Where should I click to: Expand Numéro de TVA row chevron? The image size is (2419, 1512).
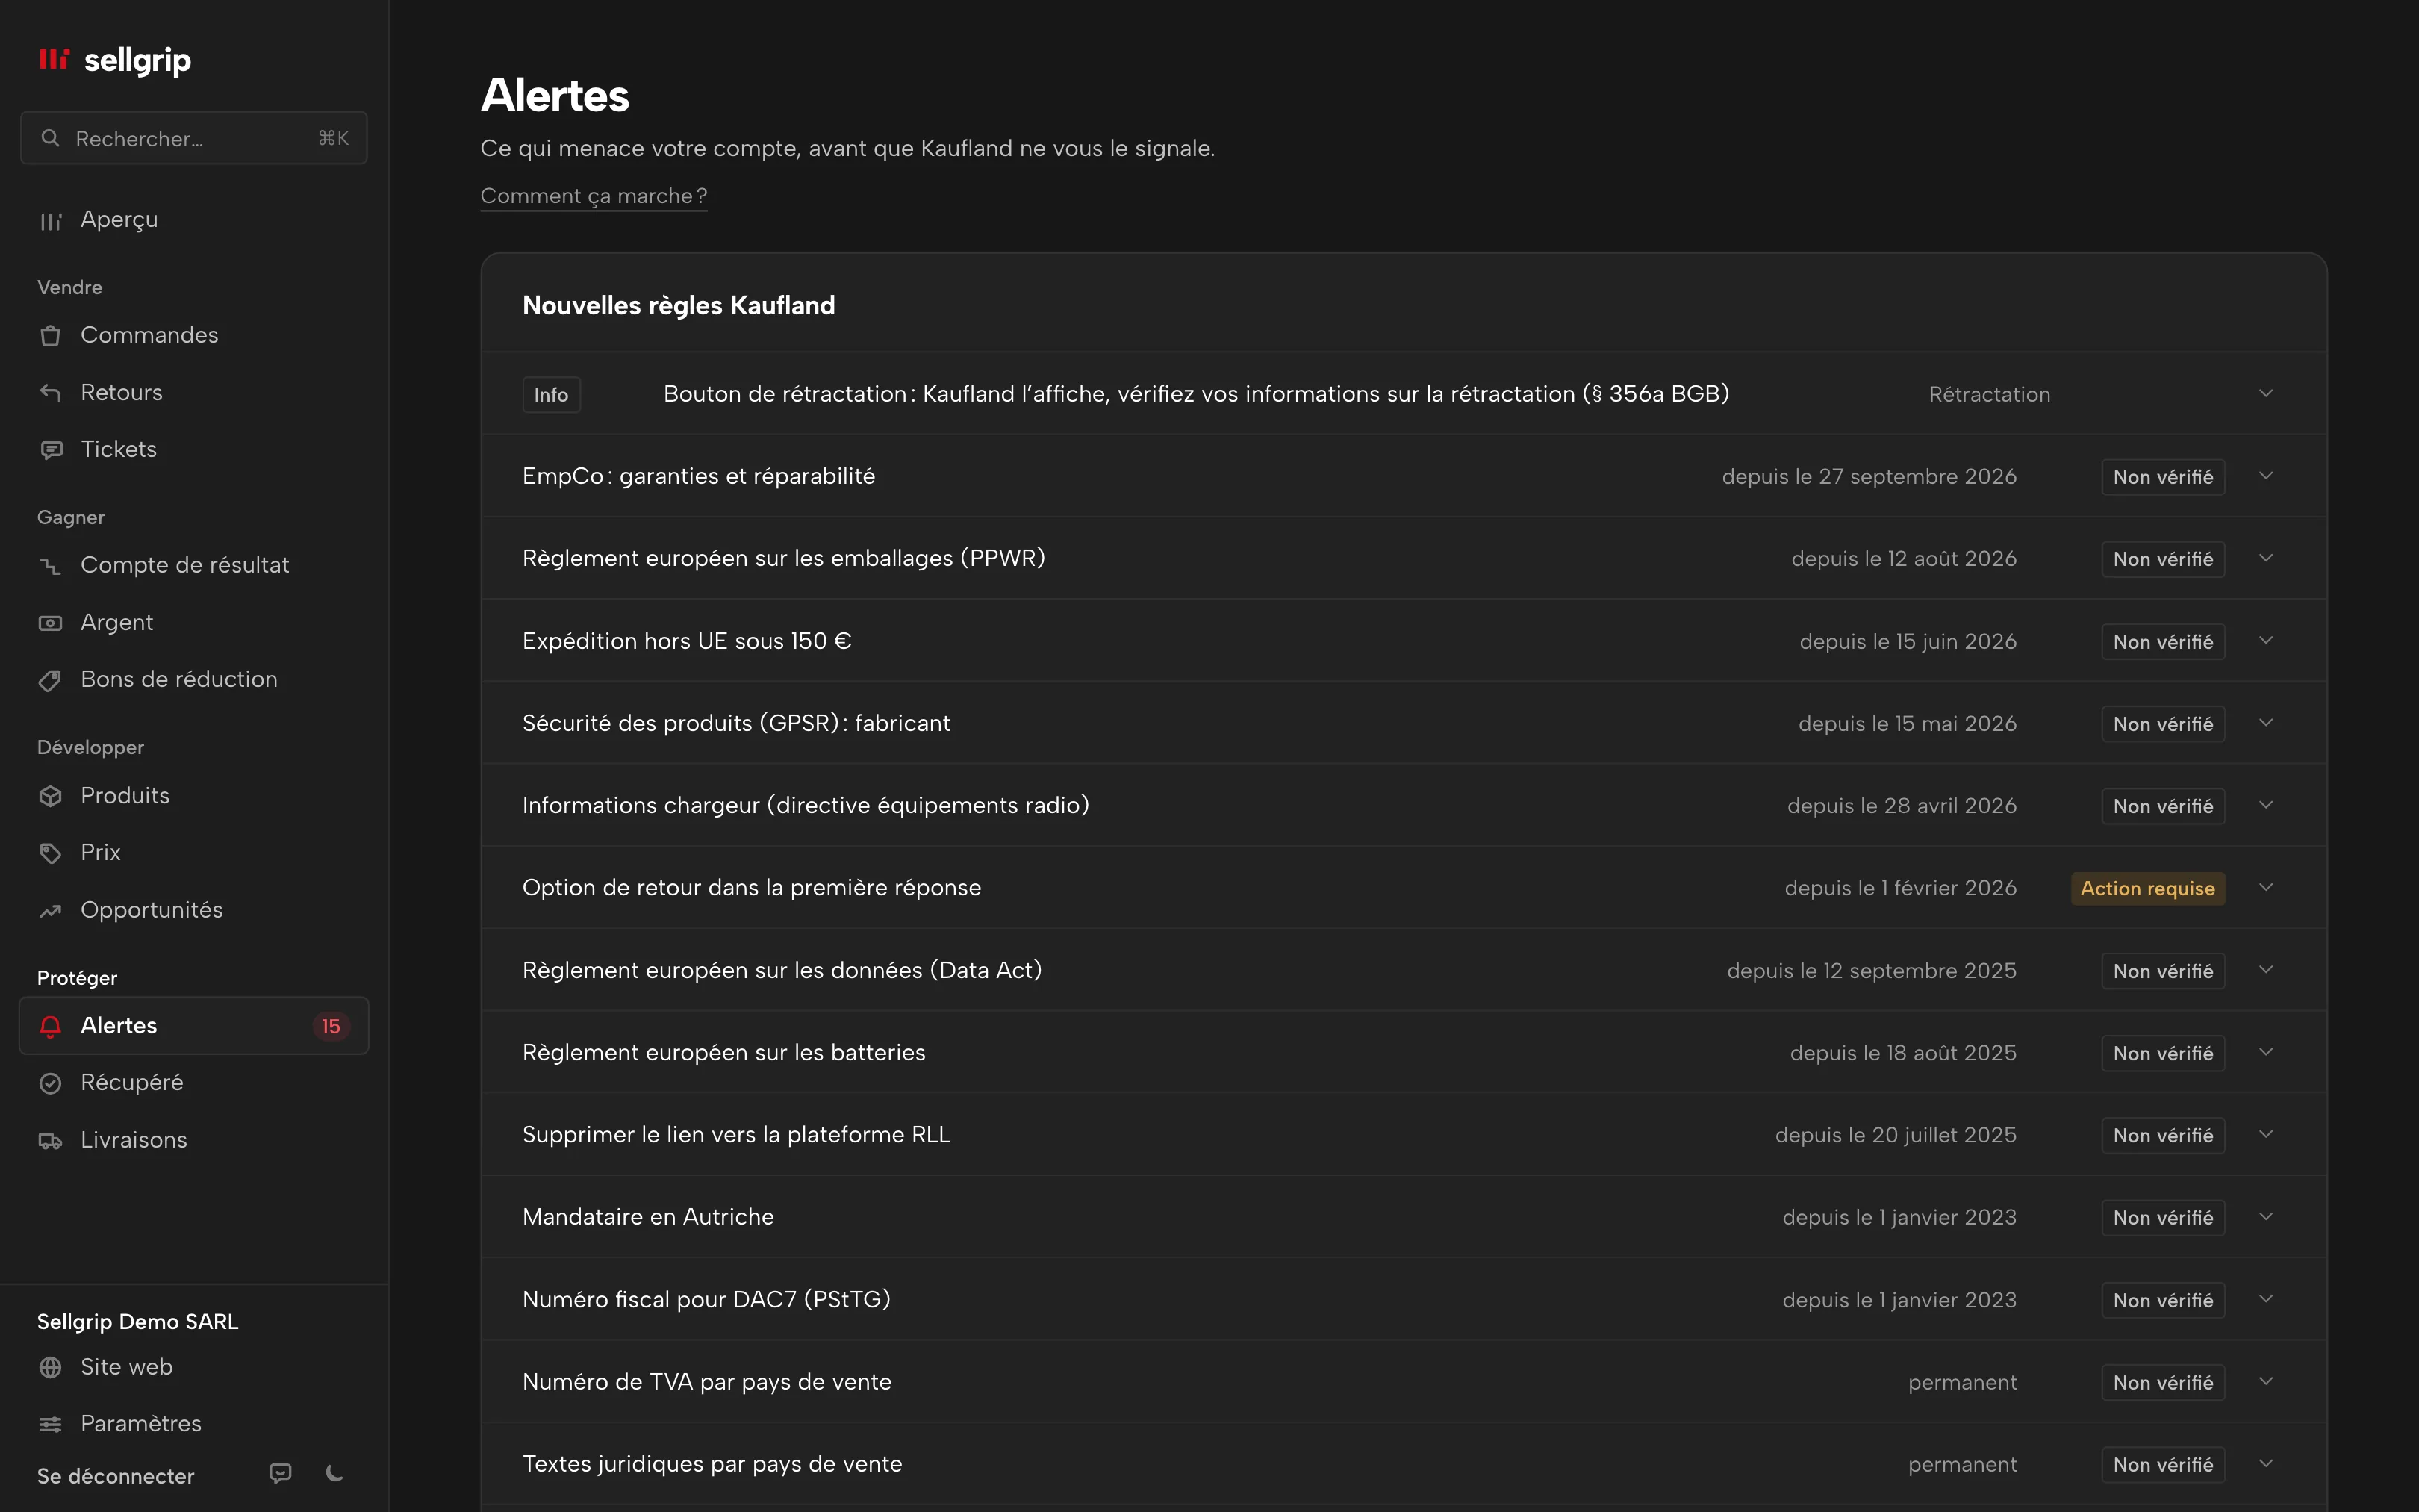2266,1381
